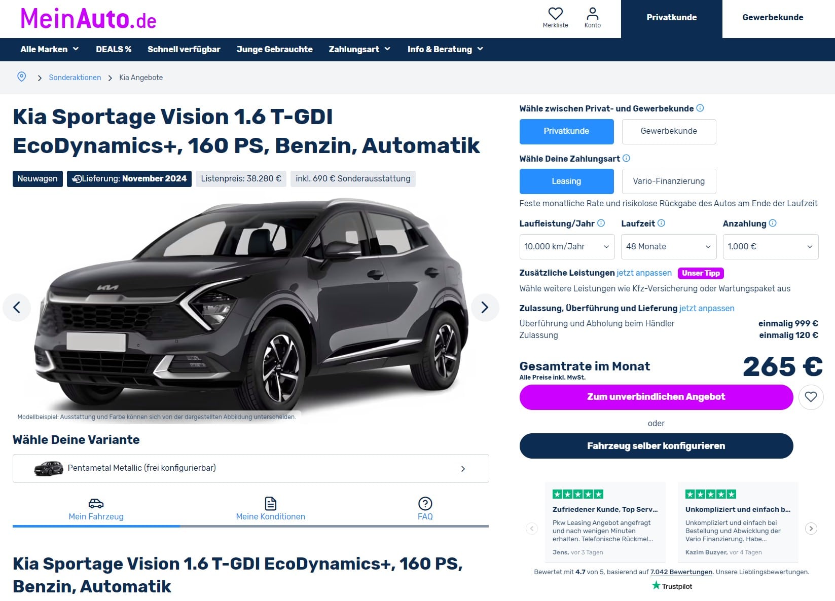Image resolution: width=835 pixels, height=601 pixels.
Task: Open info icon beside Privat- und Gewerbekunde heading
Action: click(x=700, y=108)
